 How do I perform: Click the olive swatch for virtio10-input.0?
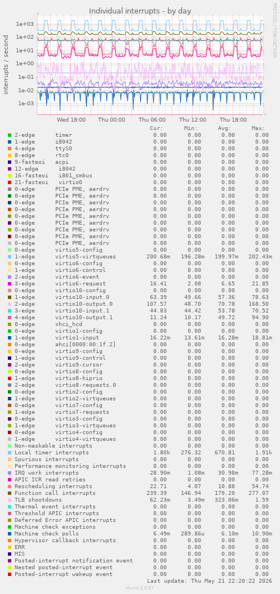pyautogui.click(x=10, y=297)
